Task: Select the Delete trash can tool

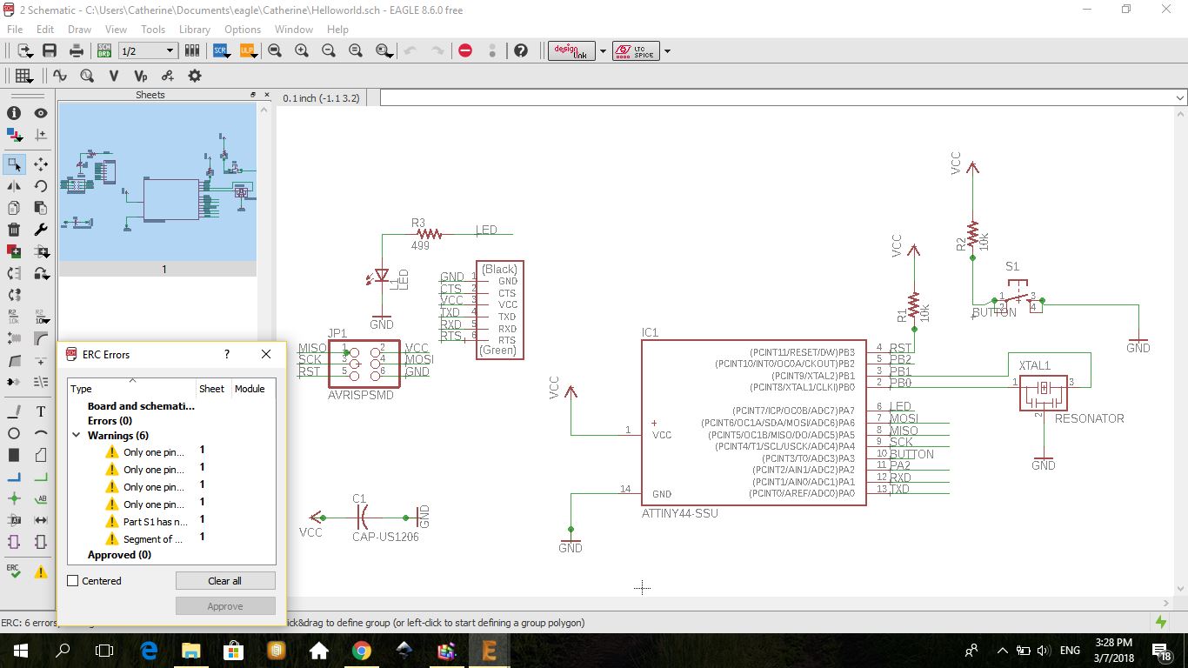Action: tap(14, 230)
